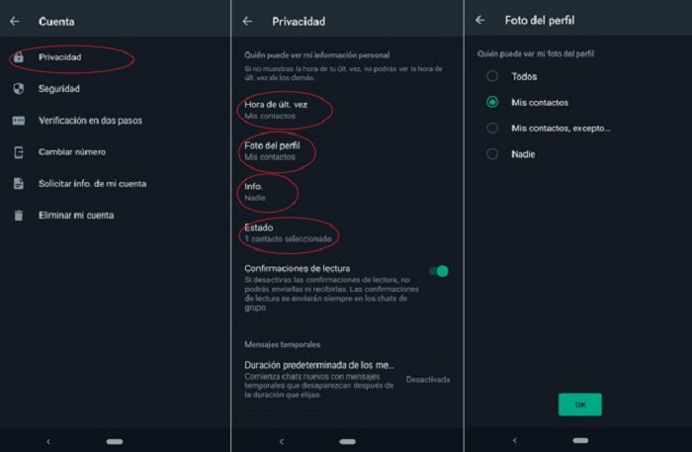This screenshot has height=452, width=692.
Task: Tap the lock icon next to Privacidad
Action: 19,57
